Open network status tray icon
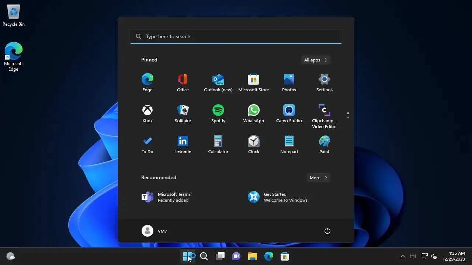This screenshot has height=265, width=472. point(424,256)
